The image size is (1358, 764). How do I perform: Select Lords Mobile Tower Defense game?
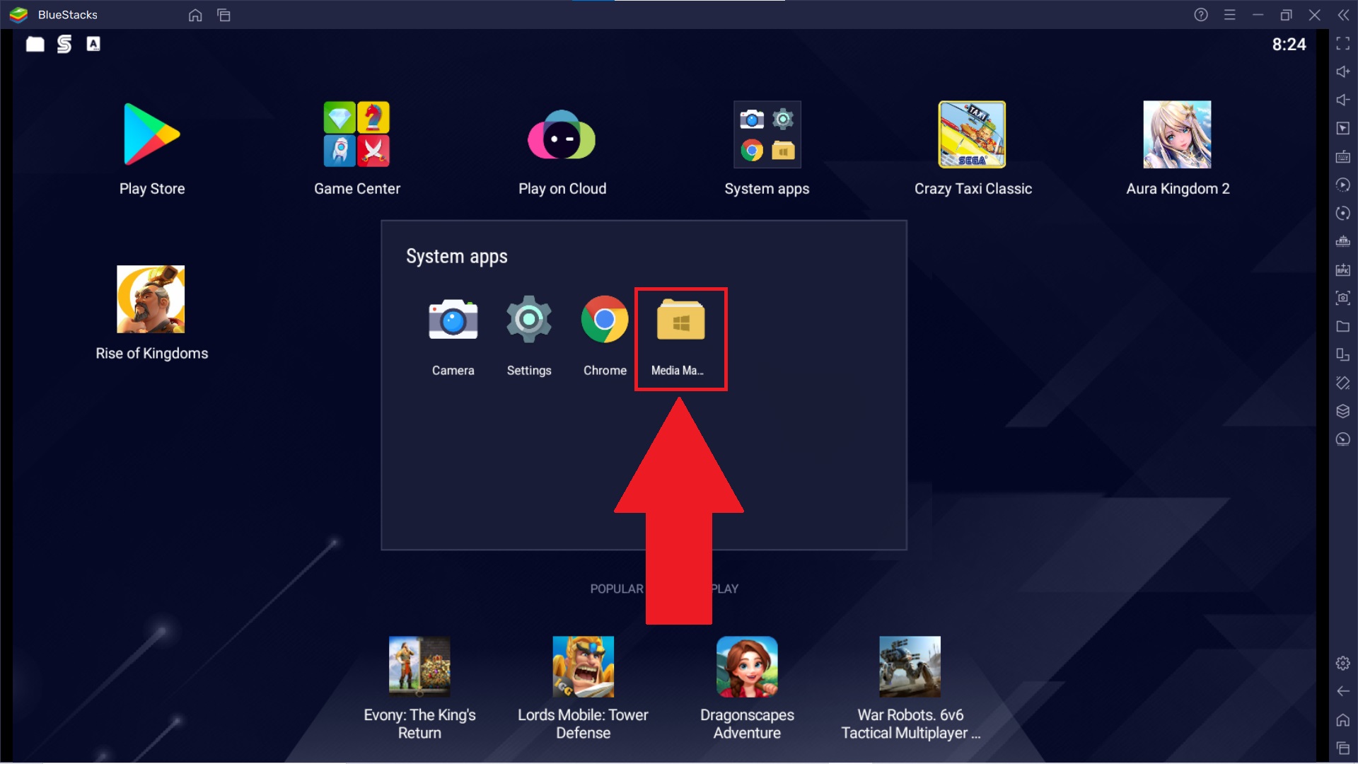(x=583, y=664)
